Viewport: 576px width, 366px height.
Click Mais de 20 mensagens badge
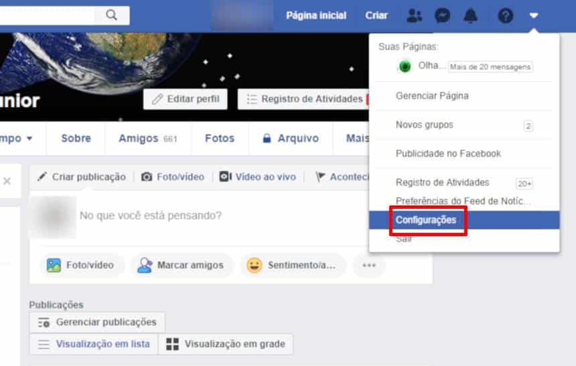click(x=490, y=67)
